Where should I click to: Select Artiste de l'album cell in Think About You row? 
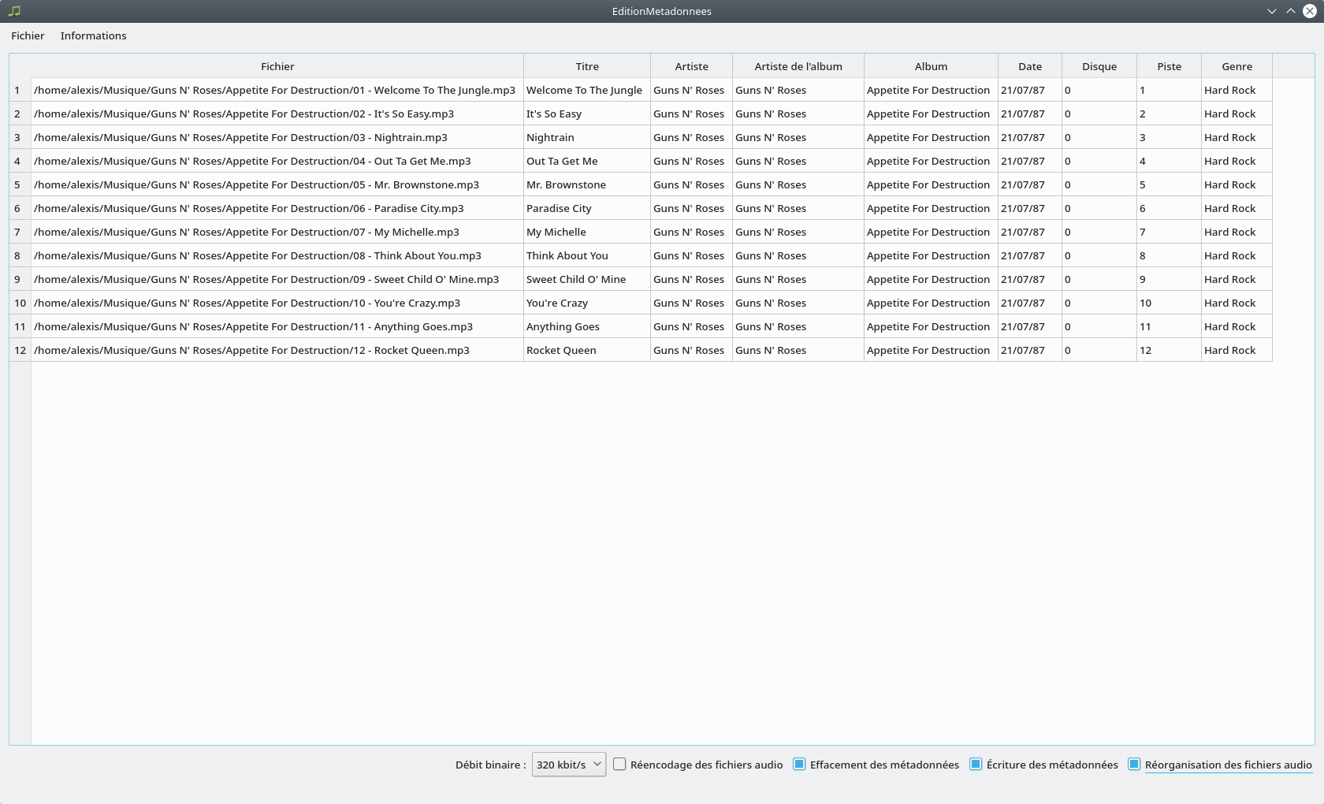(x=798, y=255)
